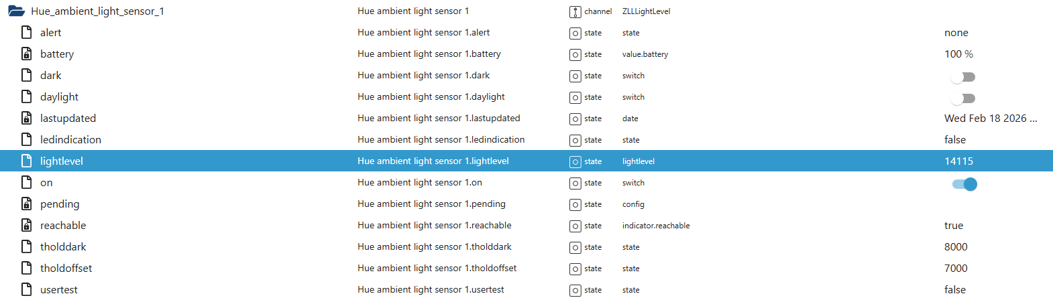Click the lightlevel value 14115
Image resolution: width=1053 pixels, height=304 pixels.
click(x=958, y=161)
